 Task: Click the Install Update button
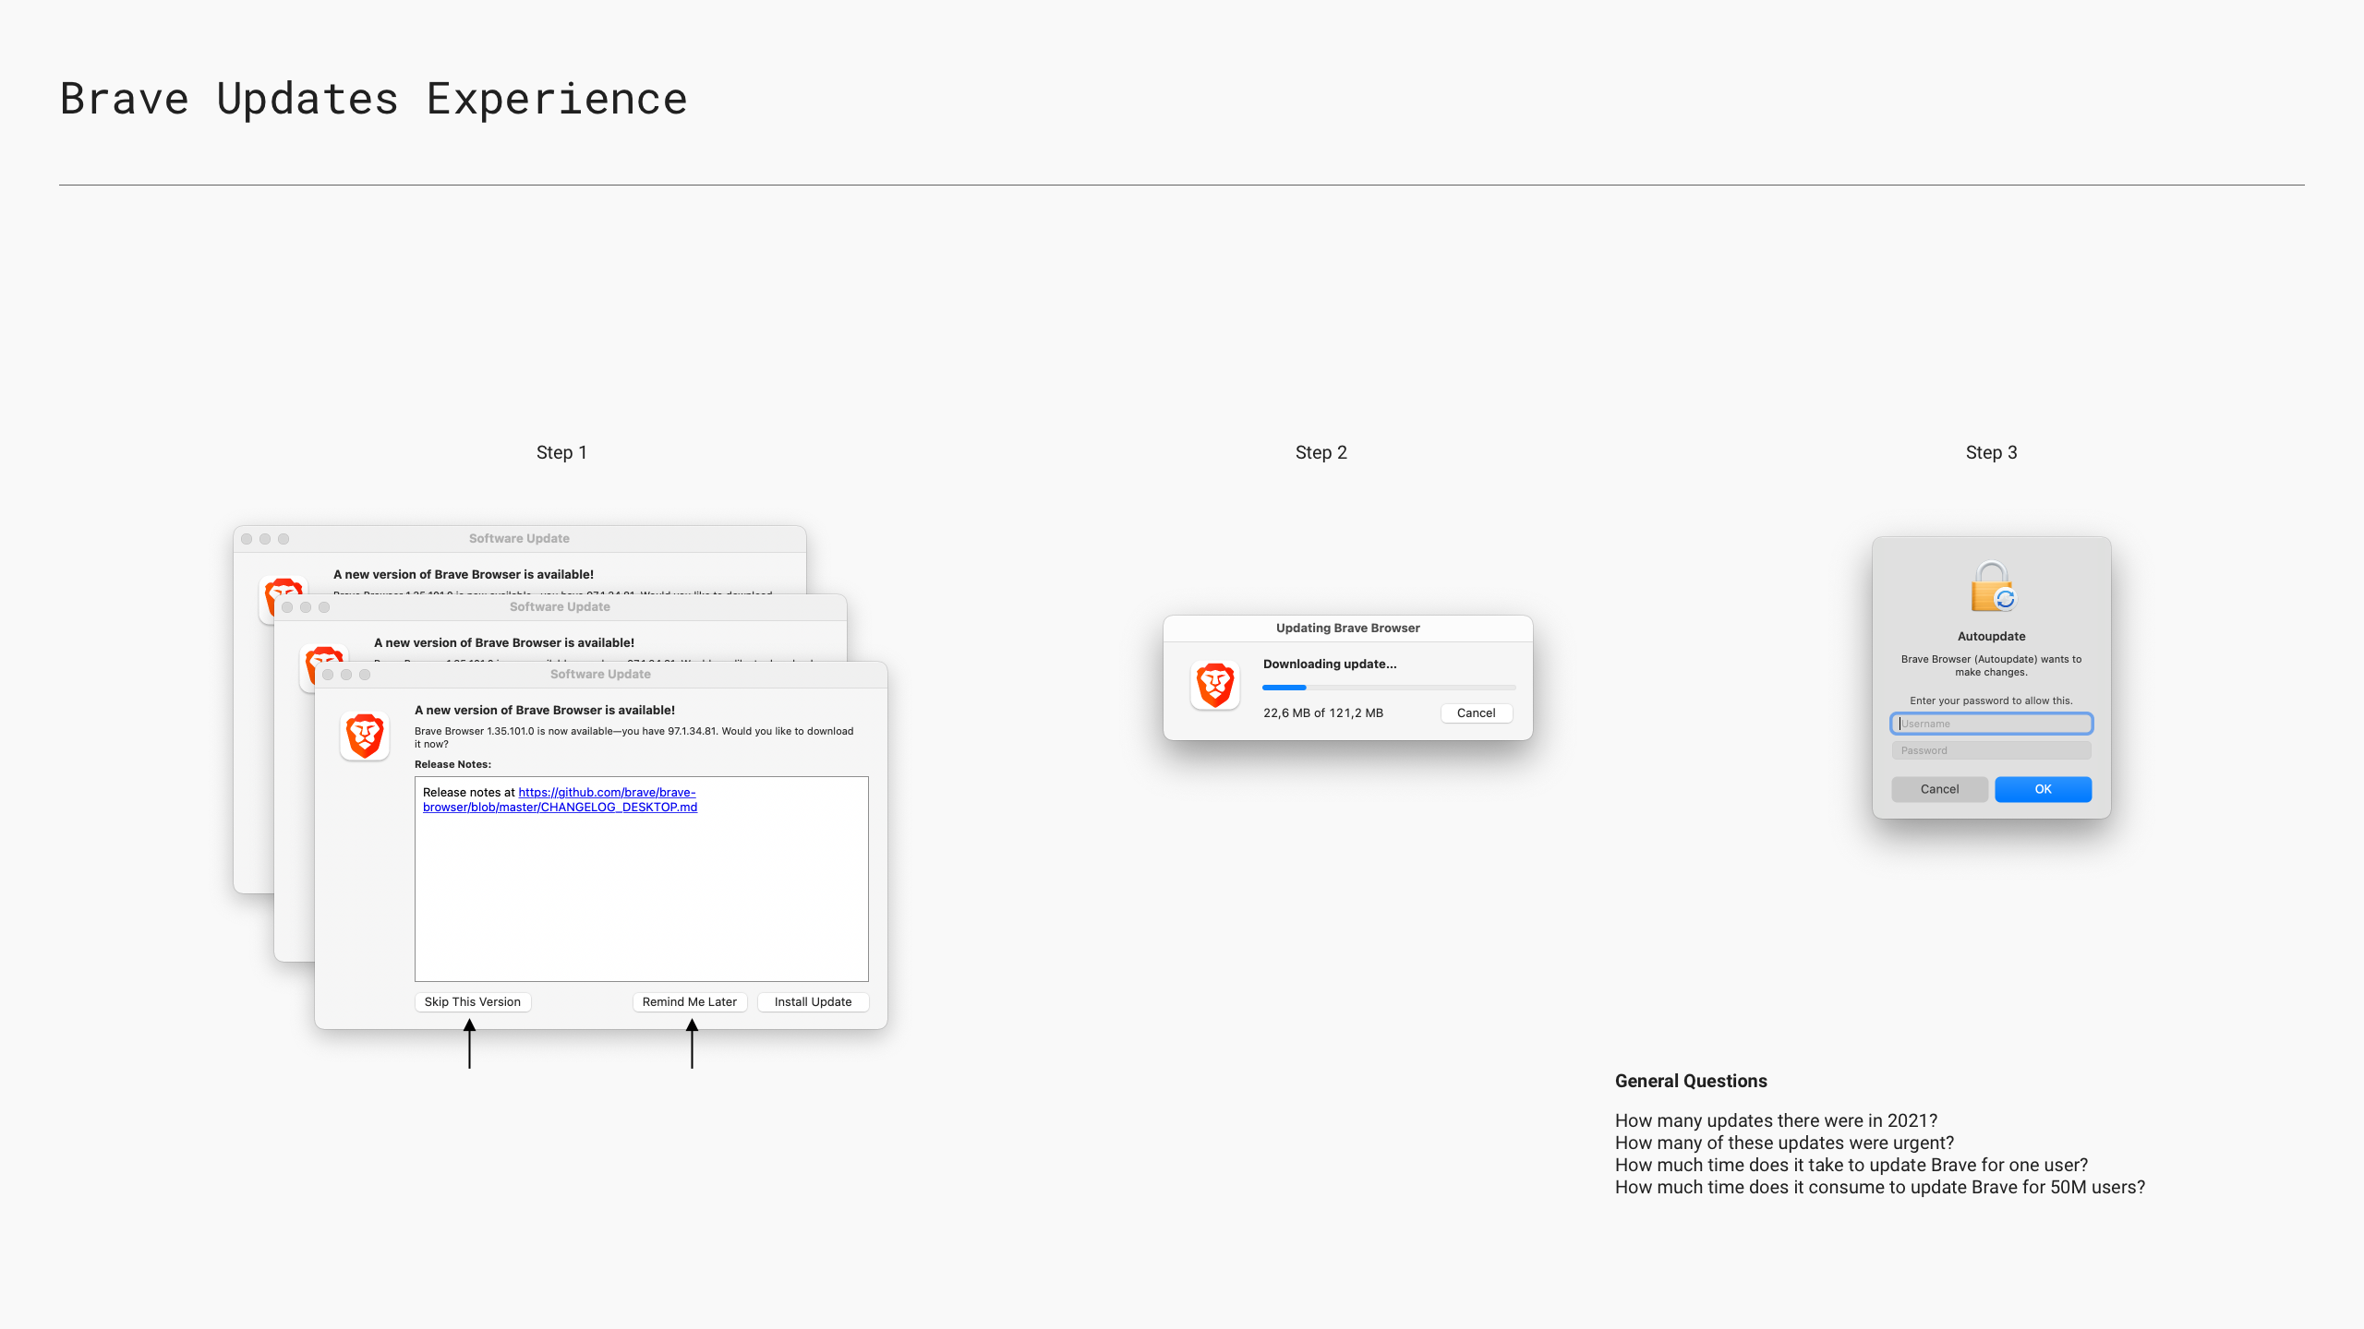812,1001
